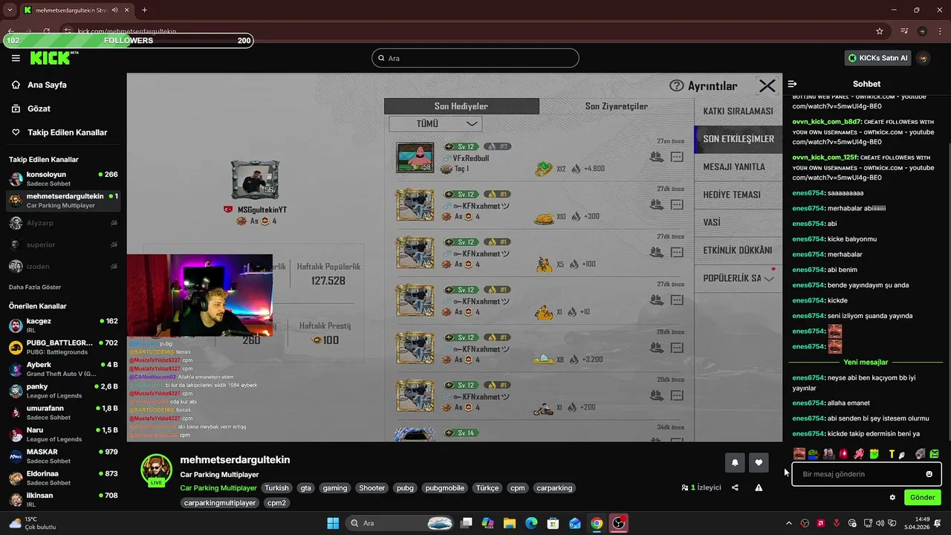Open File Explorer from the taskbar
This screenshot has width=951, height=535.
coord(510,523)
